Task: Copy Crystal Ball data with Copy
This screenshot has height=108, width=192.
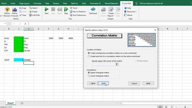Action: click(x=23, y=8)
